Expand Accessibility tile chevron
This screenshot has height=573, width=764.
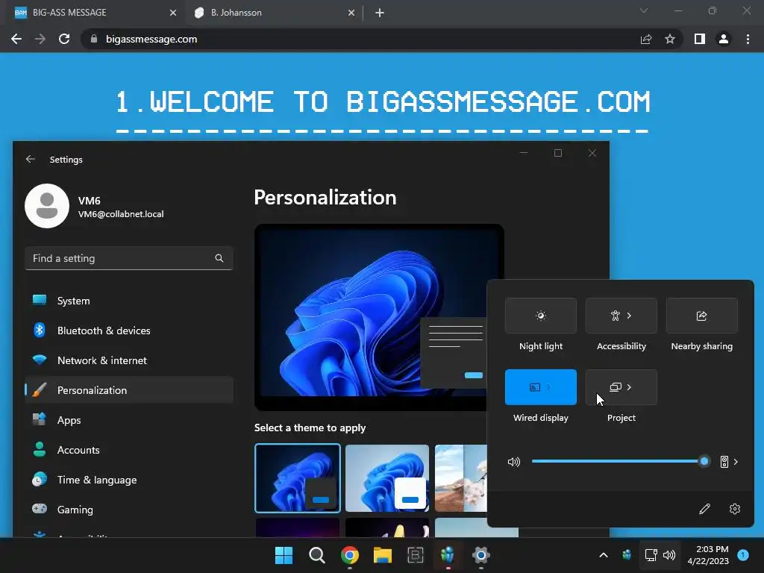tap(630, 316)
